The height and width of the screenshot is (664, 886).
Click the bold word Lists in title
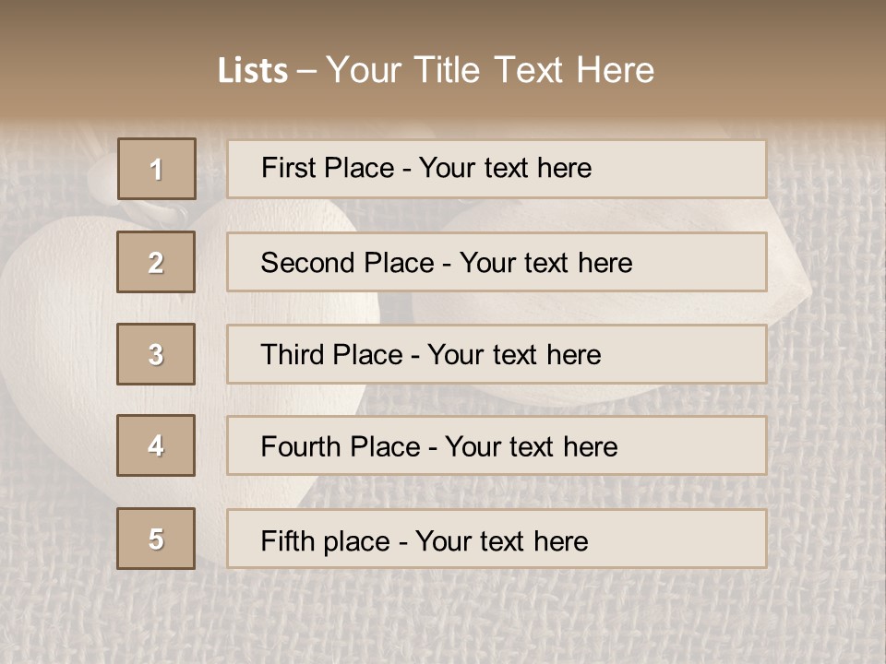pyautogui.click(x=252, y=71)
